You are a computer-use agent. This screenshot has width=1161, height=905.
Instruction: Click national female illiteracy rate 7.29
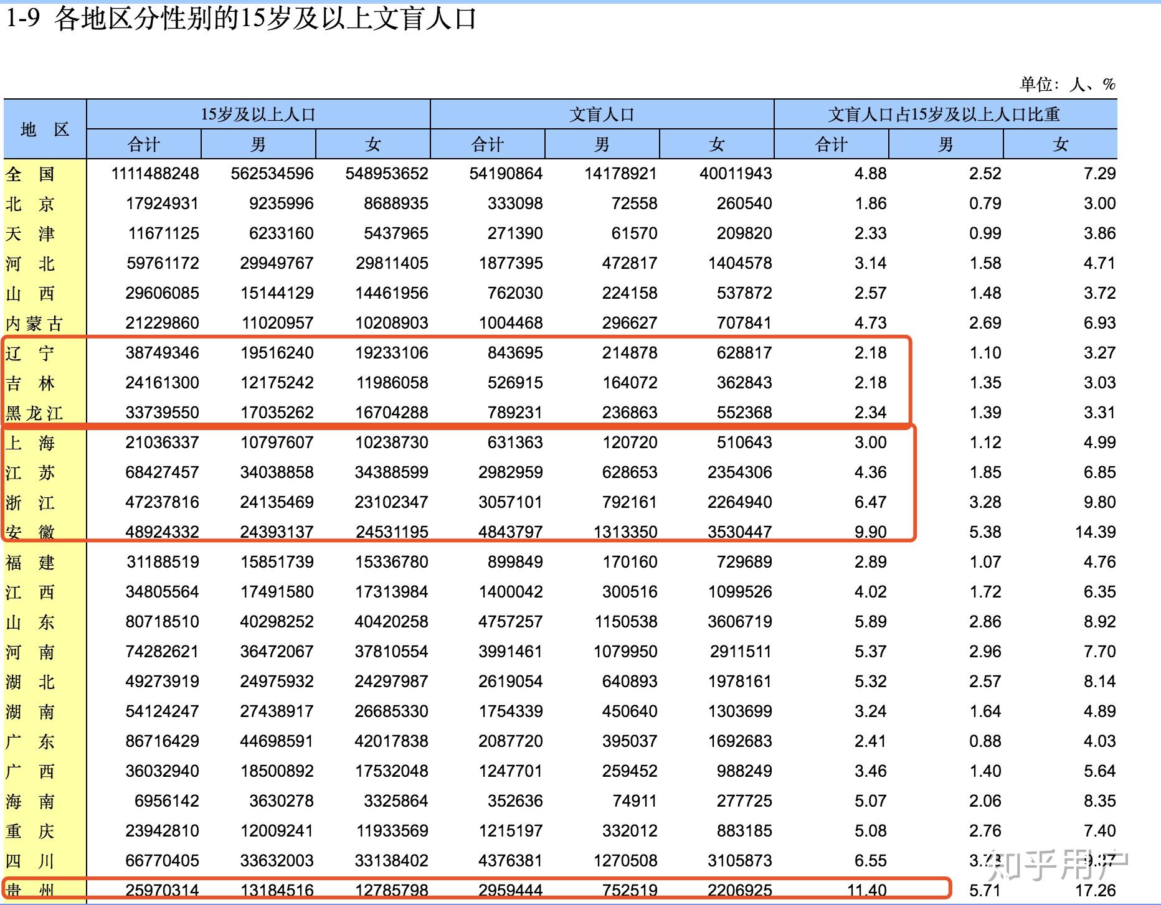pos(1099,174)
